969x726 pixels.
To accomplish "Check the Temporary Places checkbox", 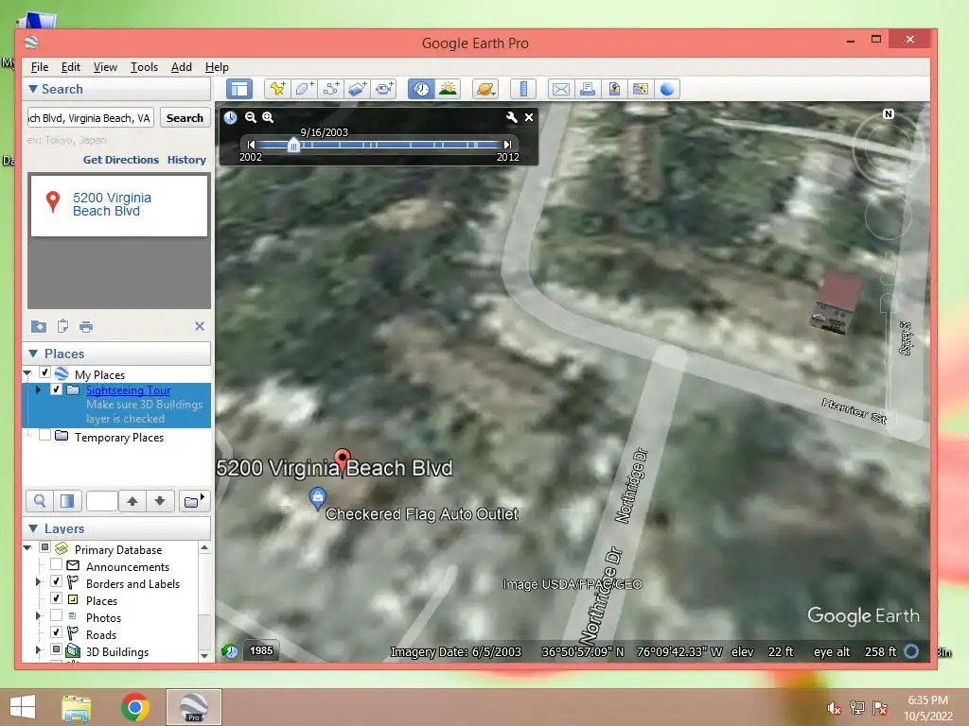I will point(44,435).
